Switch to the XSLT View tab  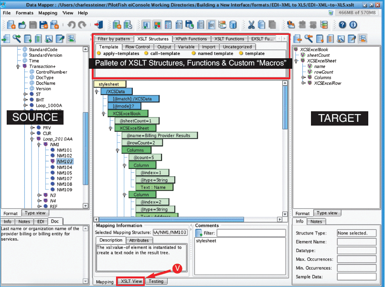131,281
